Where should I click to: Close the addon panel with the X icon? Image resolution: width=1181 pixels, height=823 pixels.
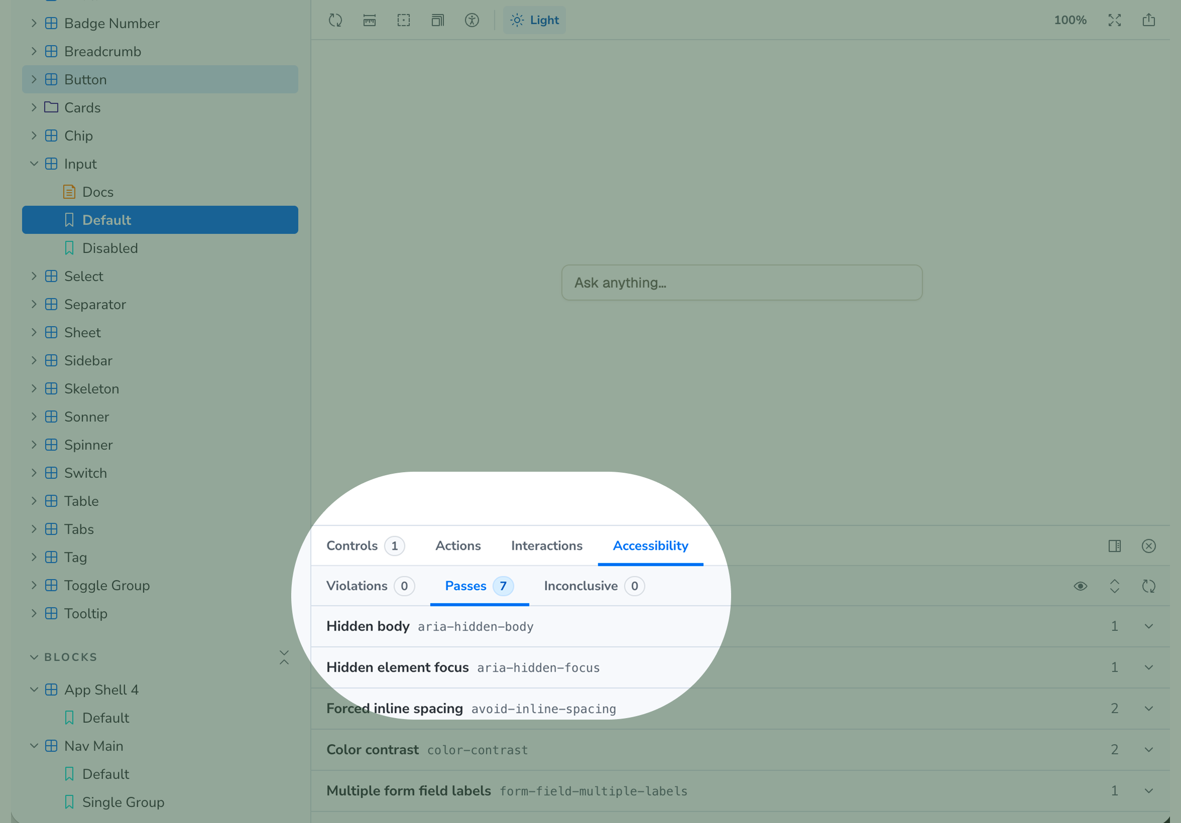(1148, 546)
